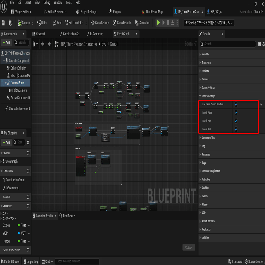Click Add button in Components panel
Image resolution: width=265 pixels, height=265 pixels.
[x=6, y=42]
